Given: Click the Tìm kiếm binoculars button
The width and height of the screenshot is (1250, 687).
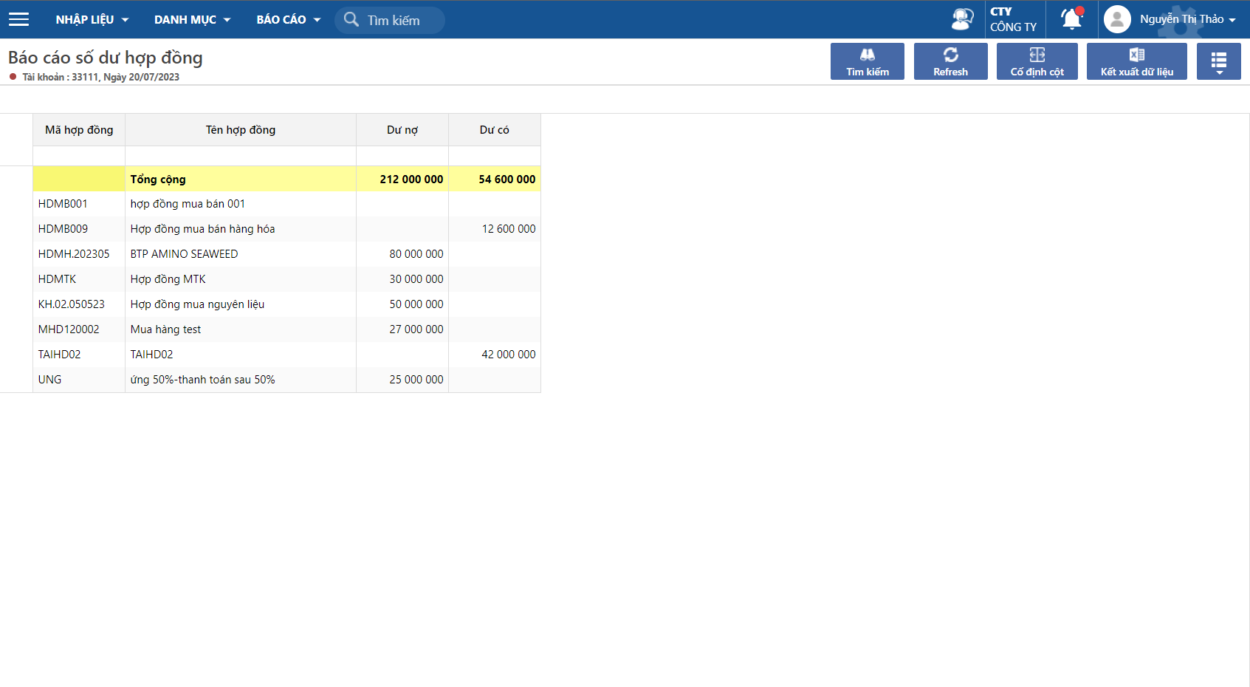Looking at the screenshot, I should [867, 61].
